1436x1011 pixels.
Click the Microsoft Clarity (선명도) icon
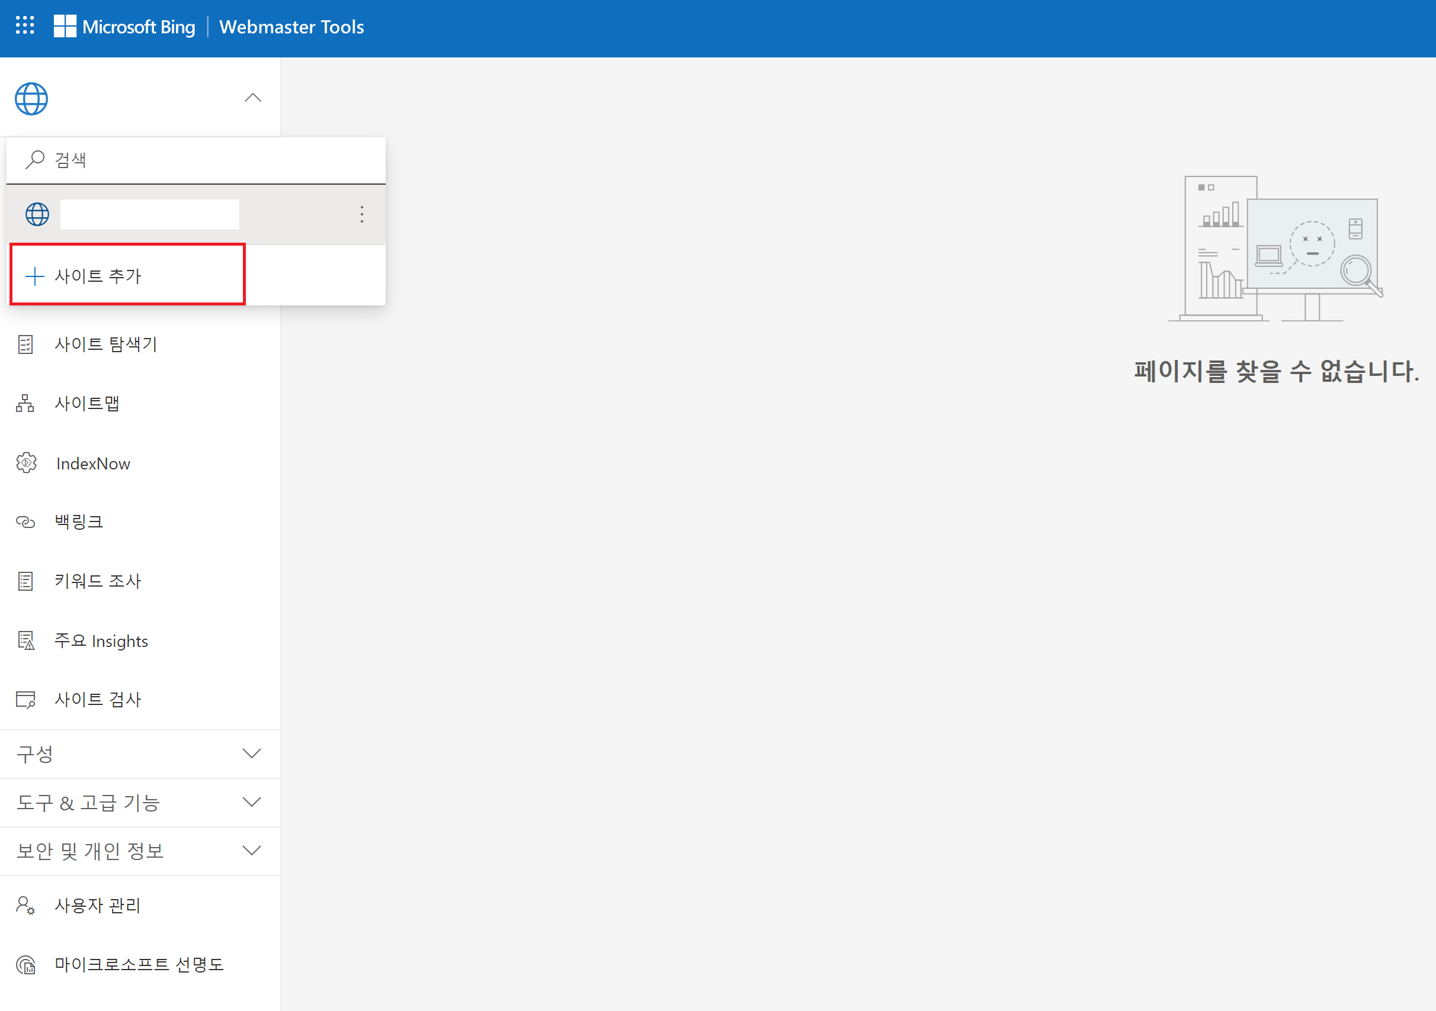(x=25, y=965)
